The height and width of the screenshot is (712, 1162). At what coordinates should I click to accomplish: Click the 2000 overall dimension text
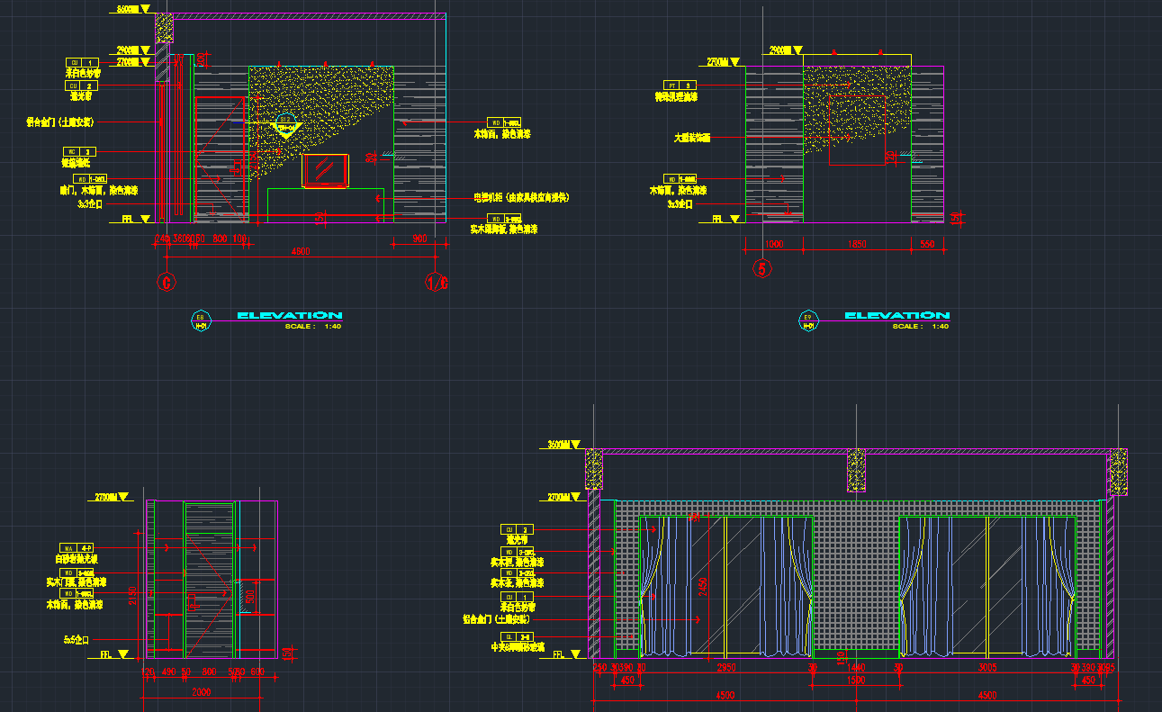[203, 692]
